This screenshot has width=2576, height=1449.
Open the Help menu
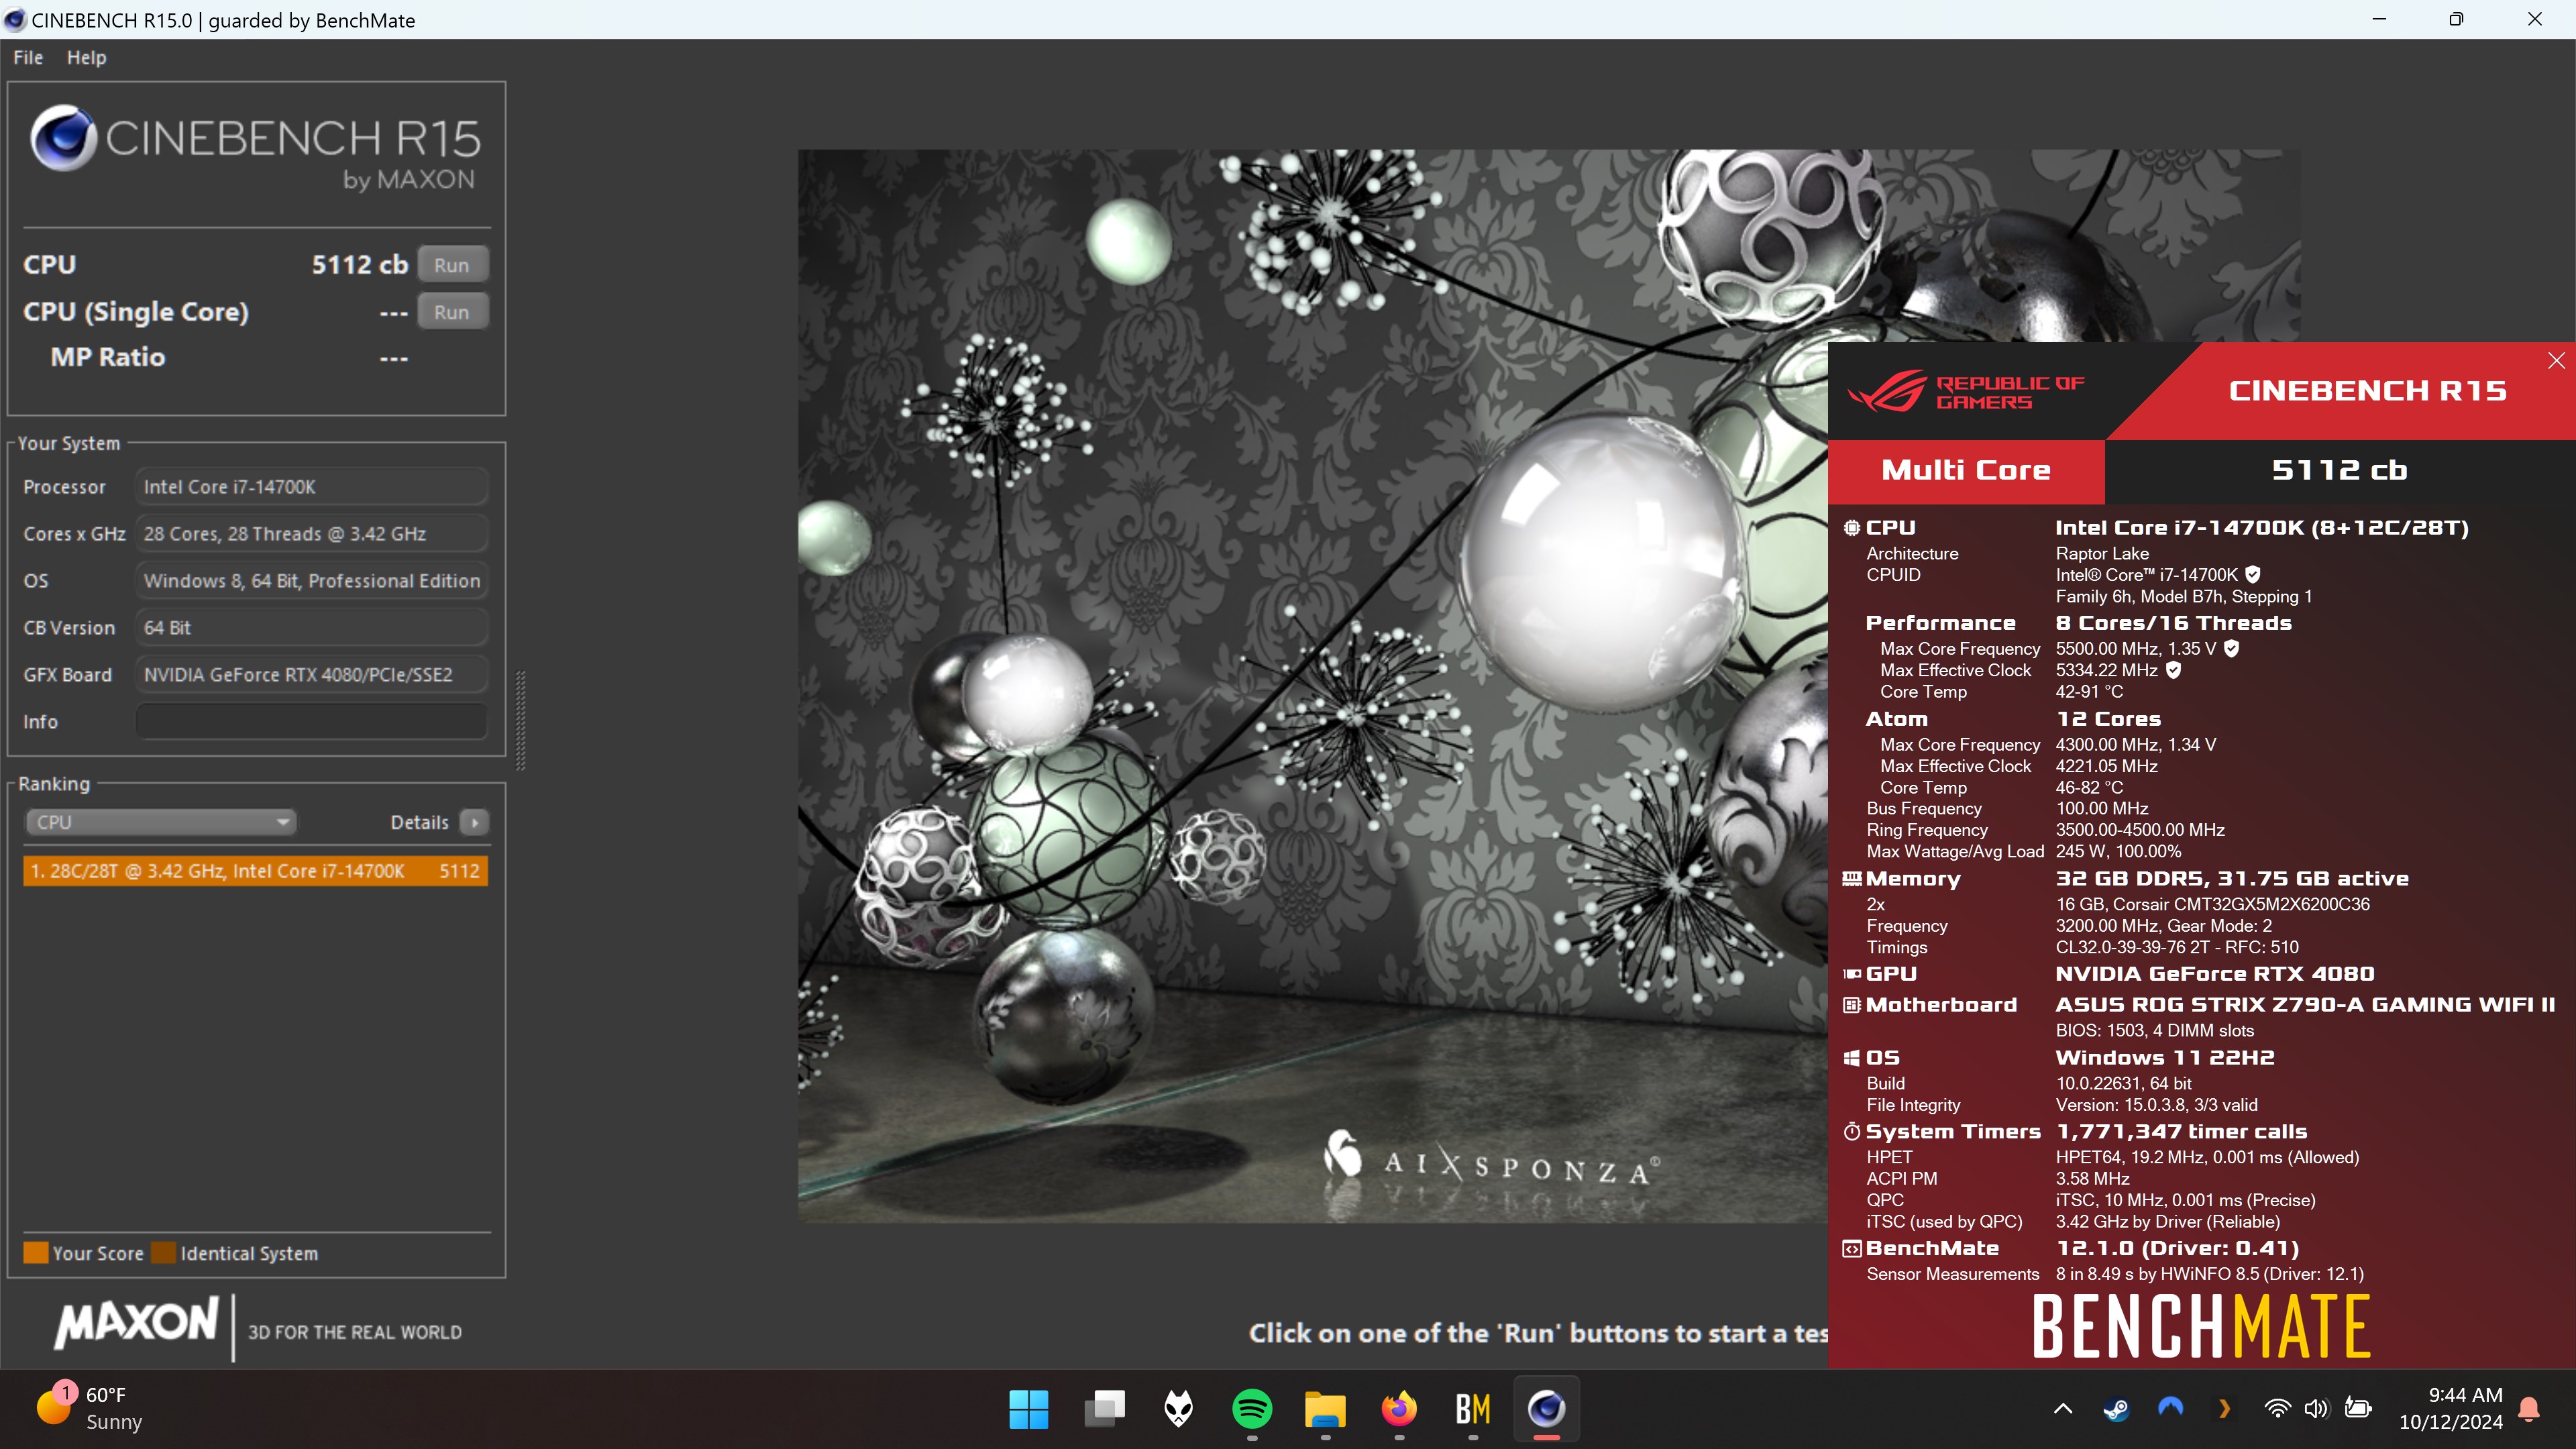click(x=86, y=58)
